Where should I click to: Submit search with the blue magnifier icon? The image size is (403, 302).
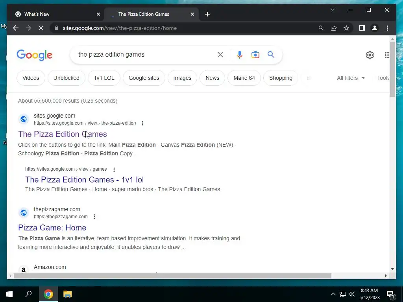pos(271,54)
